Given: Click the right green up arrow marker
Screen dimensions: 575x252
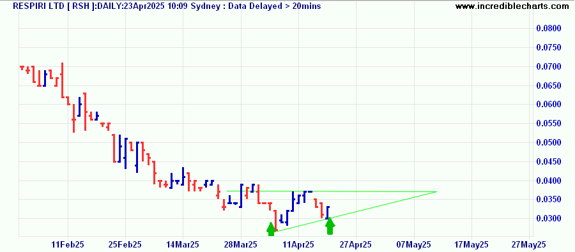Looking at the screenshot, I should (330, 226).
